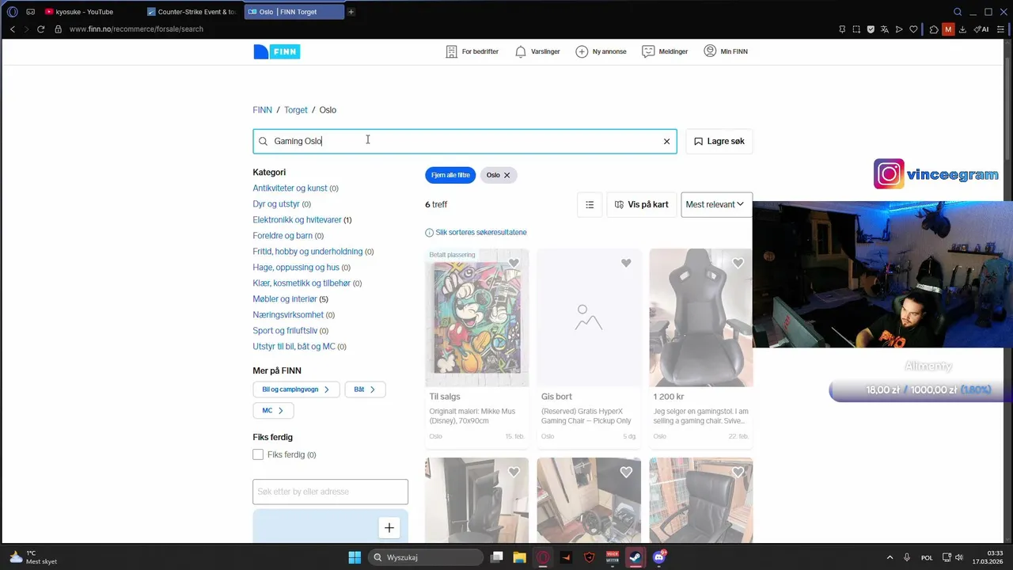Open the Gis bort HyperX listing placeholder image
The width and height of the screenshot is (1013, 570).
[589, 317]
